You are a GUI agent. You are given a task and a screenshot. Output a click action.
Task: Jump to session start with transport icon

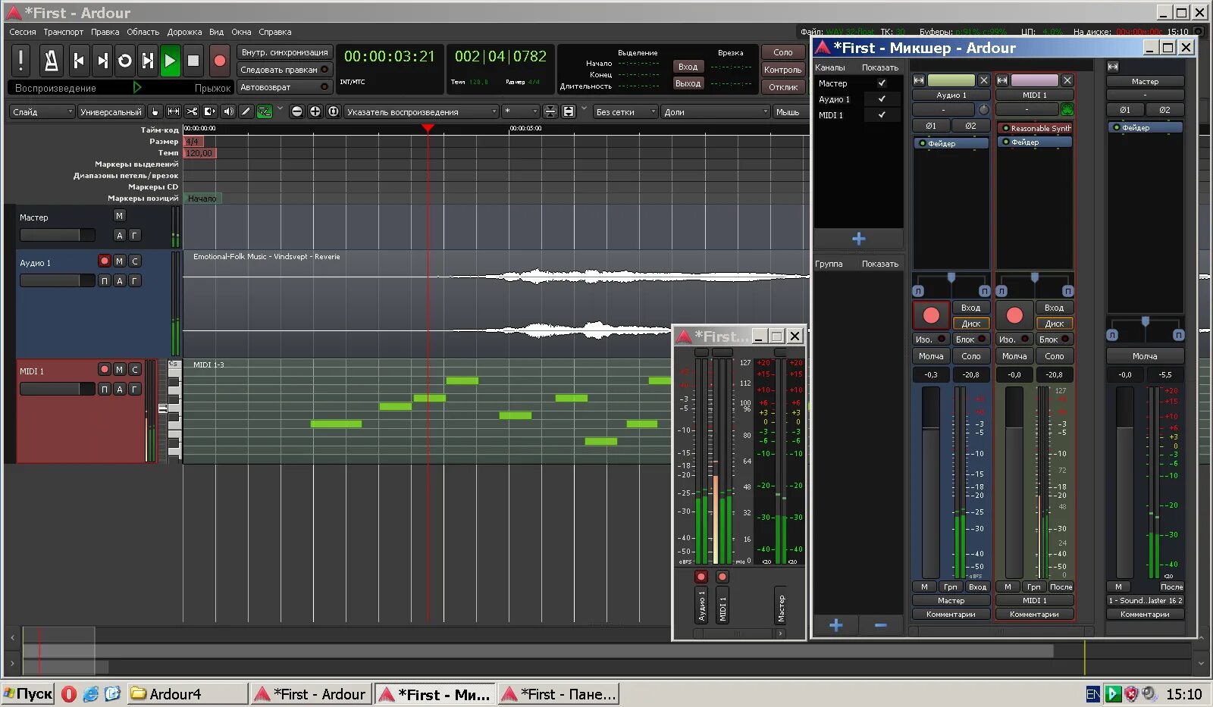pyautogui.click(x=79, y=61)
